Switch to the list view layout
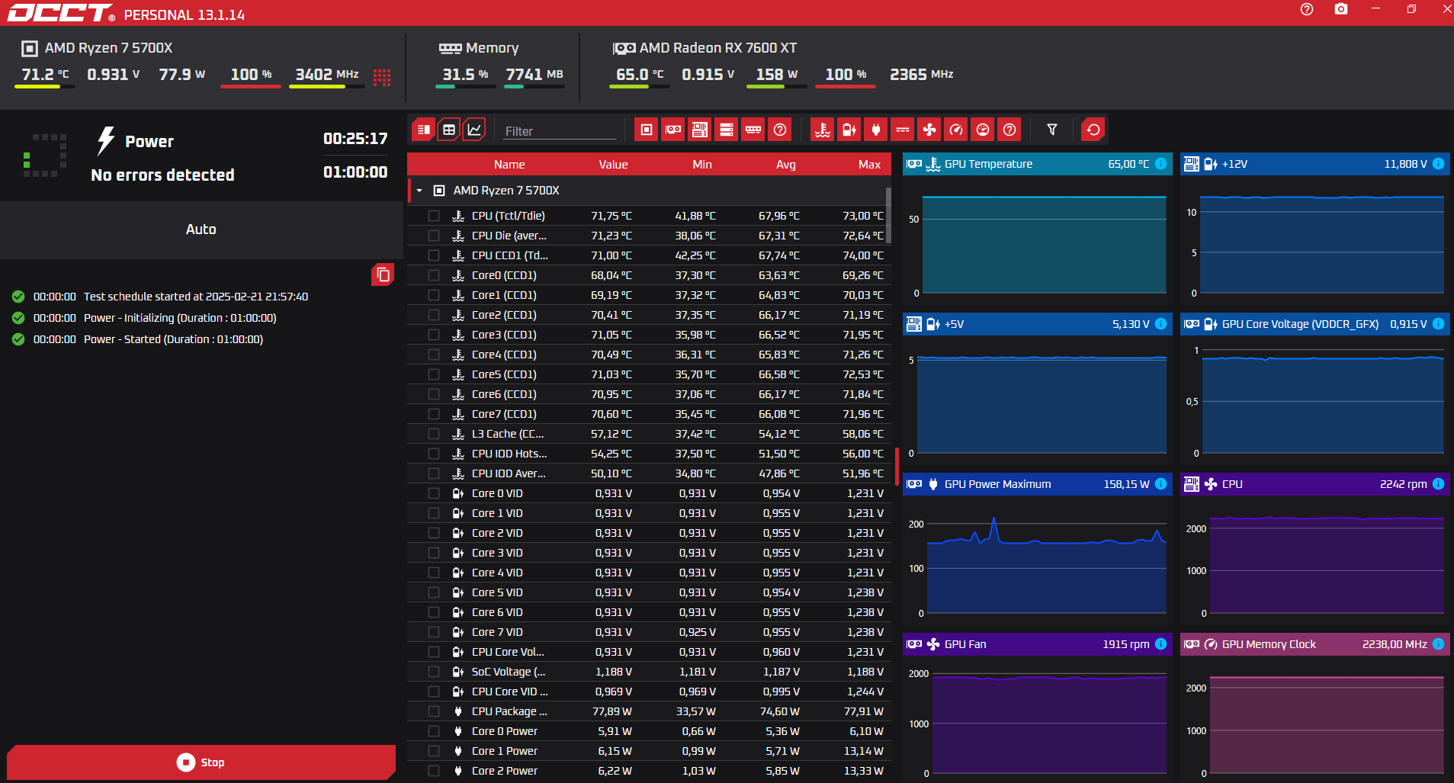The image size is (1454, 783). (x=424, y=130)
